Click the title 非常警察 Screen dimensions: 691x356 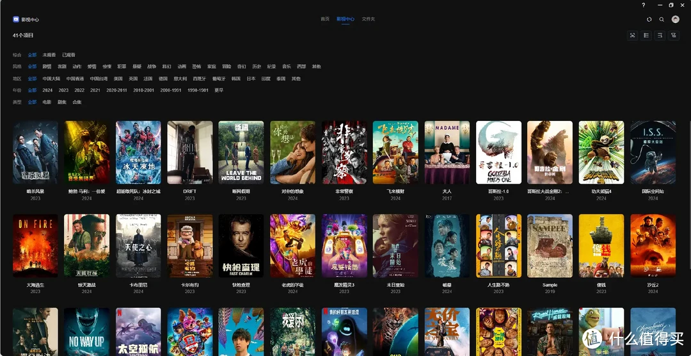coord(344,192)
